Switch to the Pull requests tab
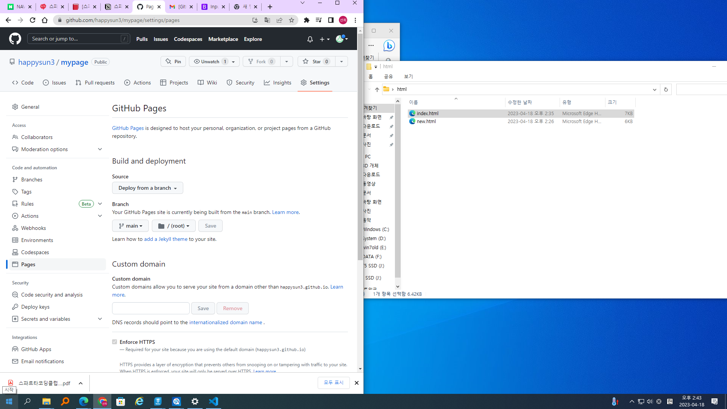 95,83
